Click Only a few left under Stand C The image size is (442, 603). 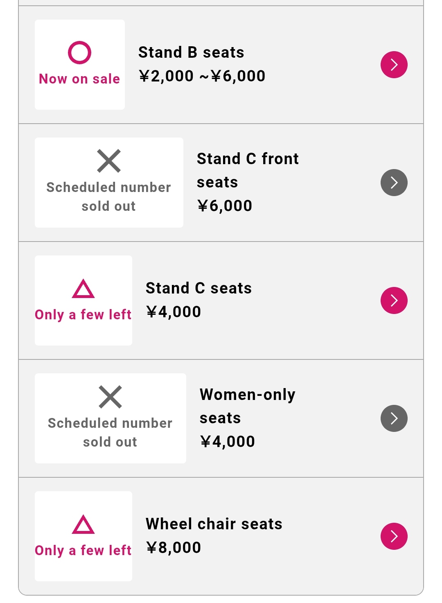[x=83, y=315]
